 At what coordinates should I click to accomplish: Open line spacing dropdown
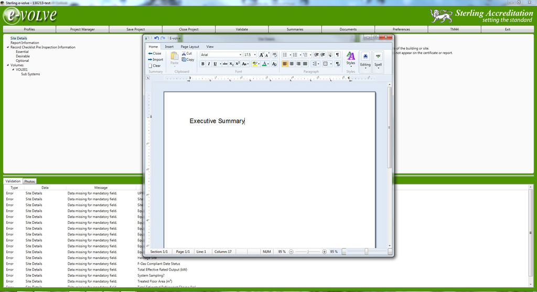316,64
